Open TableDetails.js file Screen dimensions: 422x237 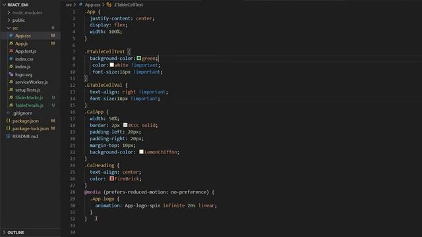[29, 105]
